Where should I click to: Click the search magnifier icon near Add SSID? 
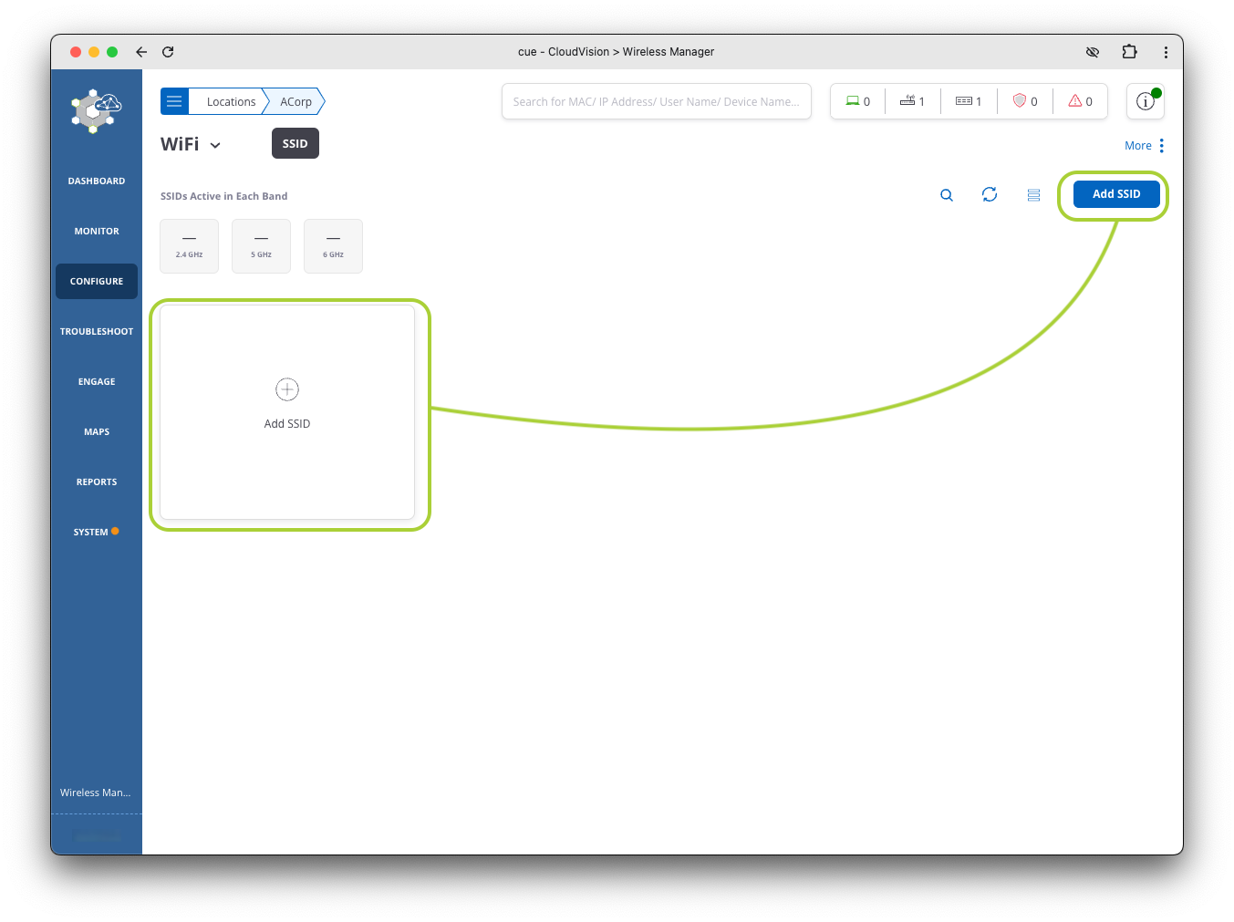(x=947, y=195)
